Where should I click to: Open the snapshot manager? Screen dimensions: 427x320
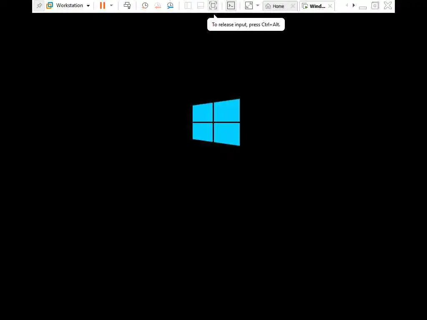[x=170, y=5]
